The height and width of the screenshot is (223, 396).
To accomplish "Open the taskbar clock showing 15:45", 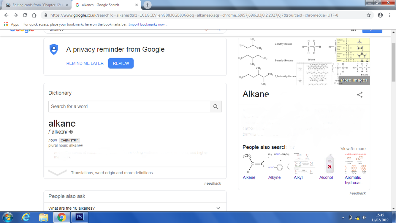I will pyautogui.click(x=380, y=217).
